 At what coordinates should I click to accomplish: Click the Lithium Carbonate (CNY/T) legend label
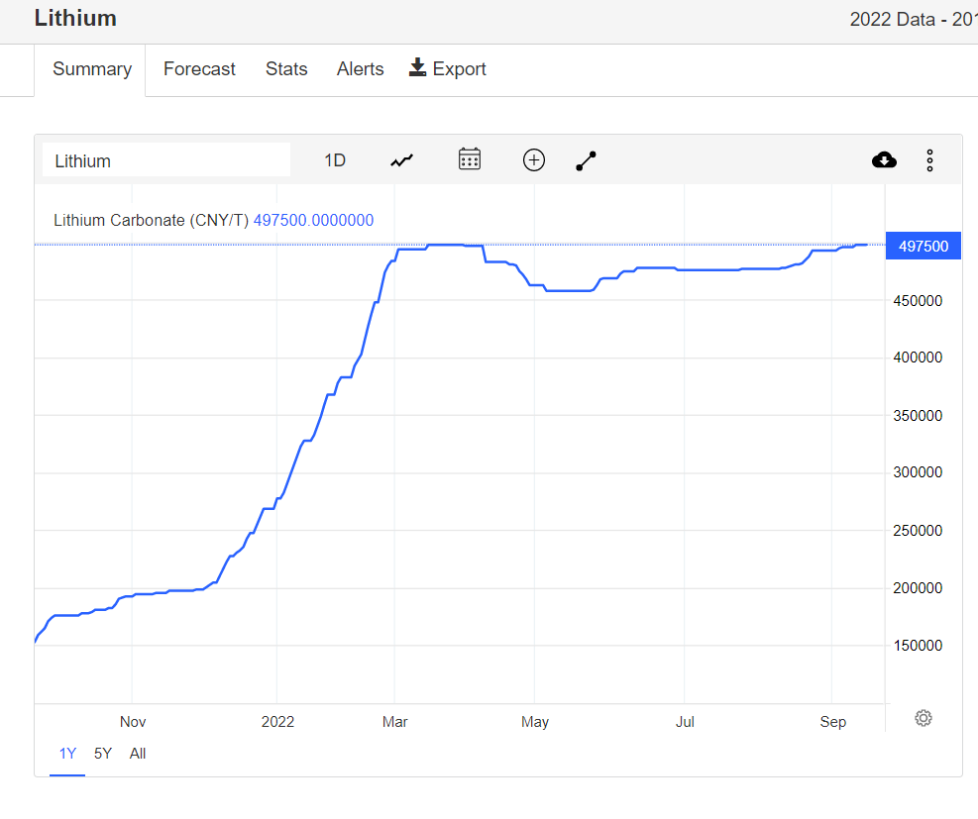click(151, 220)
